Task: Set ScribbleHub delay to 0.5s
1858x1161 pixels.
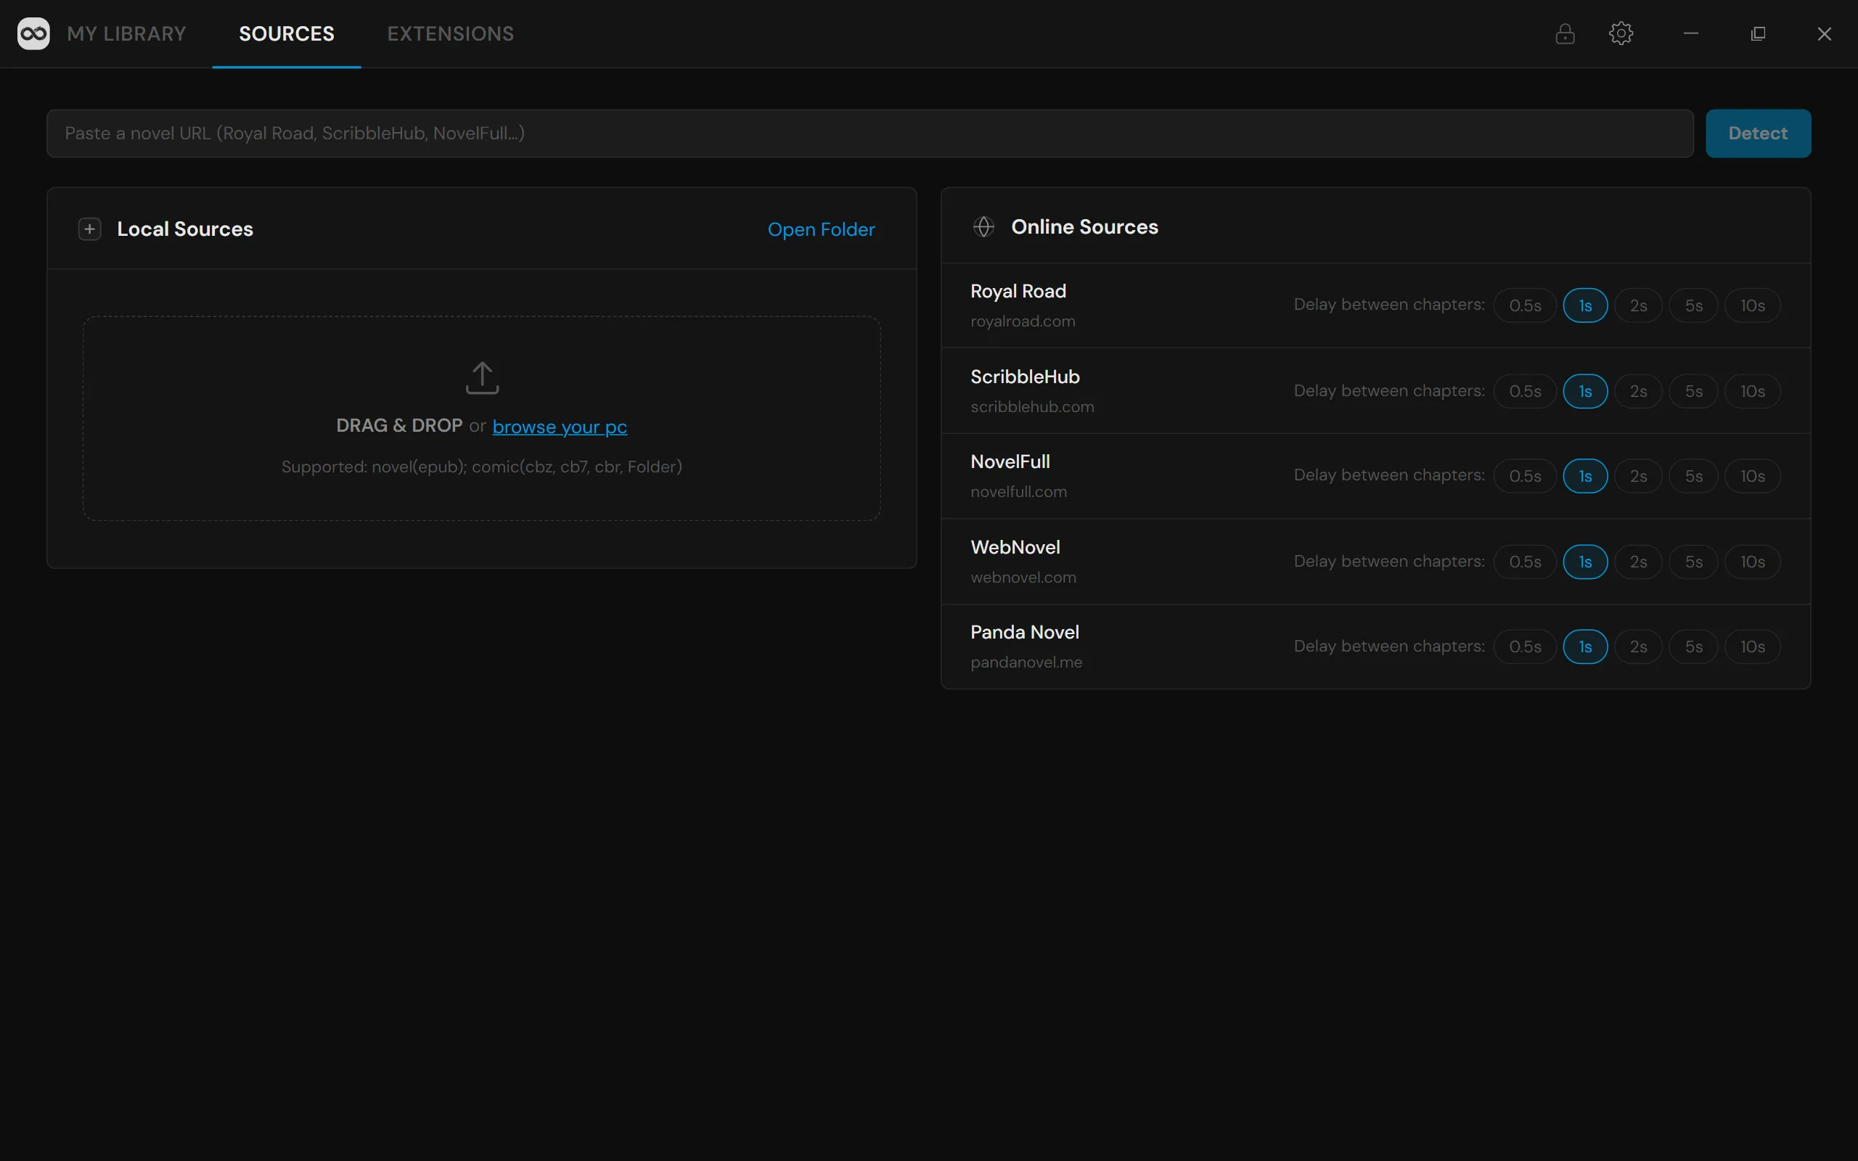Action: (1525, 392)
